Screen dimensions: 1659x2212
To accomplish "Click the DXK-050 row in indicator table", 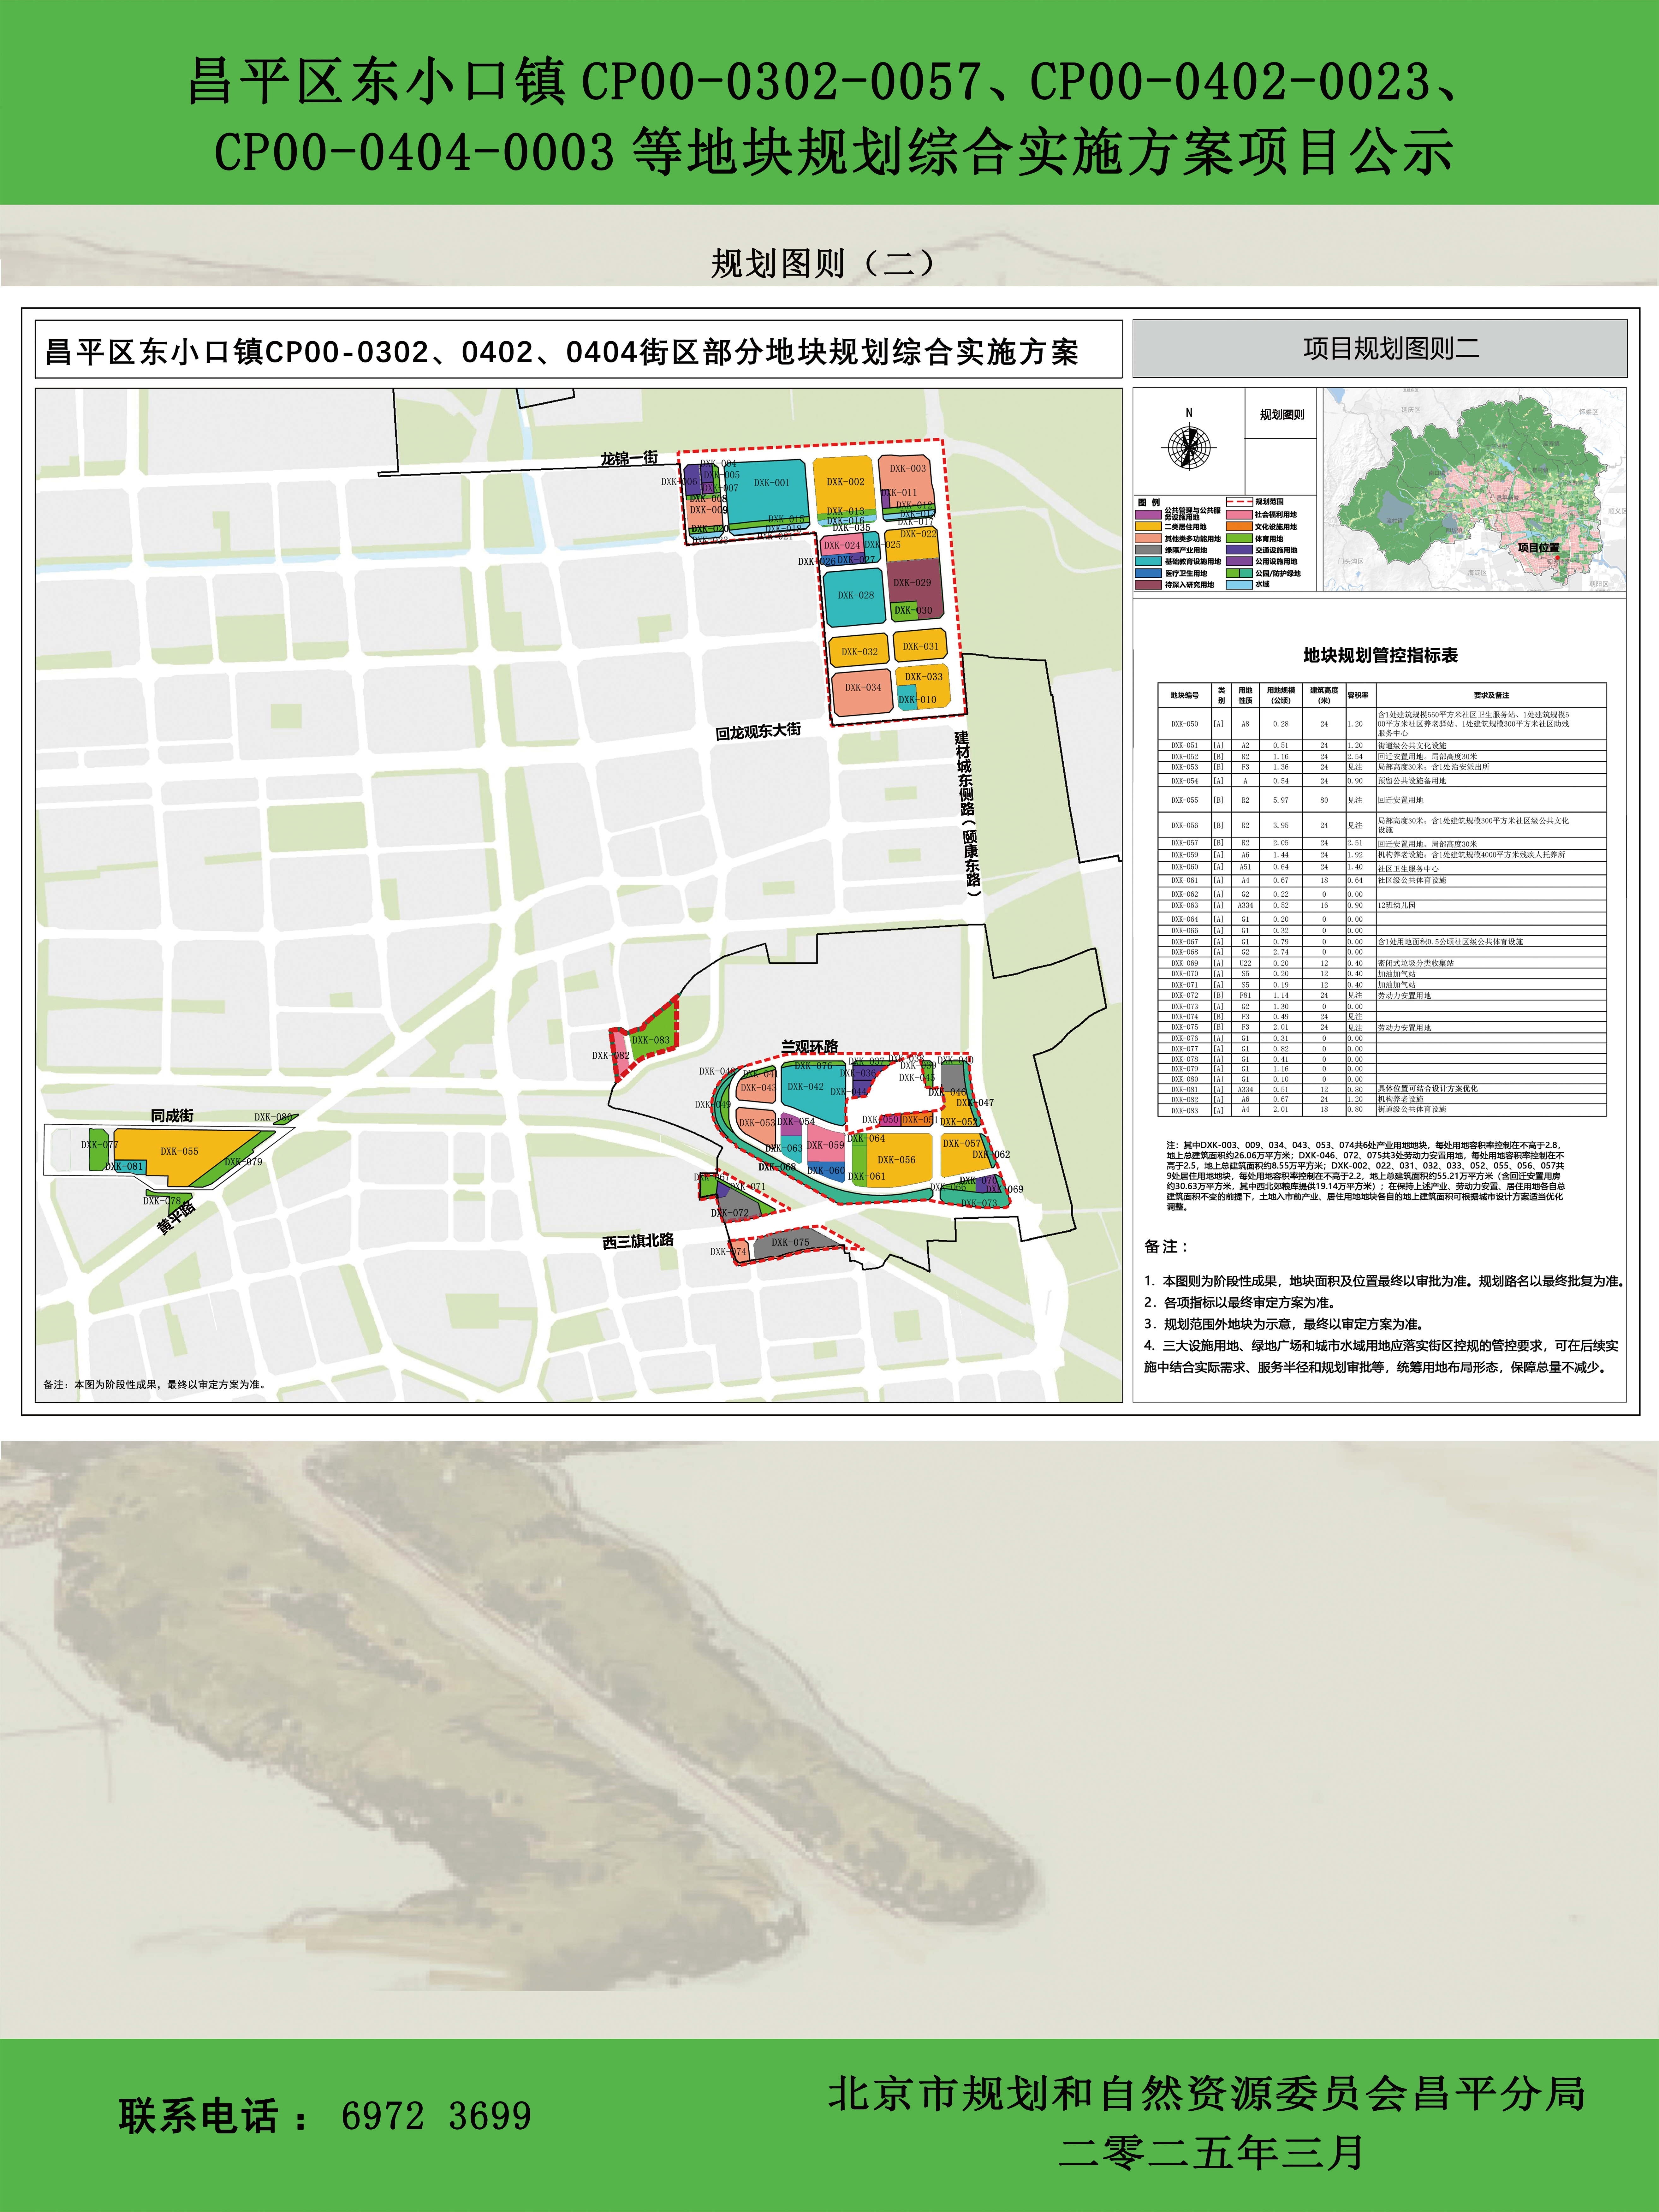I will [x=1382, y=724].
